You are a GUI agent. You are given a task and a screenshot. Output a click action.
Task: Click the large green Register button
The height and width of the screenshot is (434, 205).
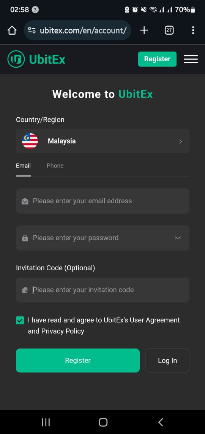tap(78, 361)
